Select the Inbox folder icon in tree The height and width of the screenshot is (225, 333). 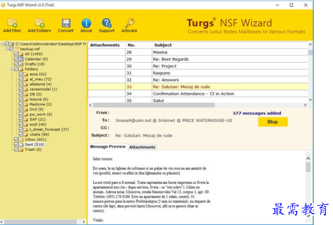21,139
